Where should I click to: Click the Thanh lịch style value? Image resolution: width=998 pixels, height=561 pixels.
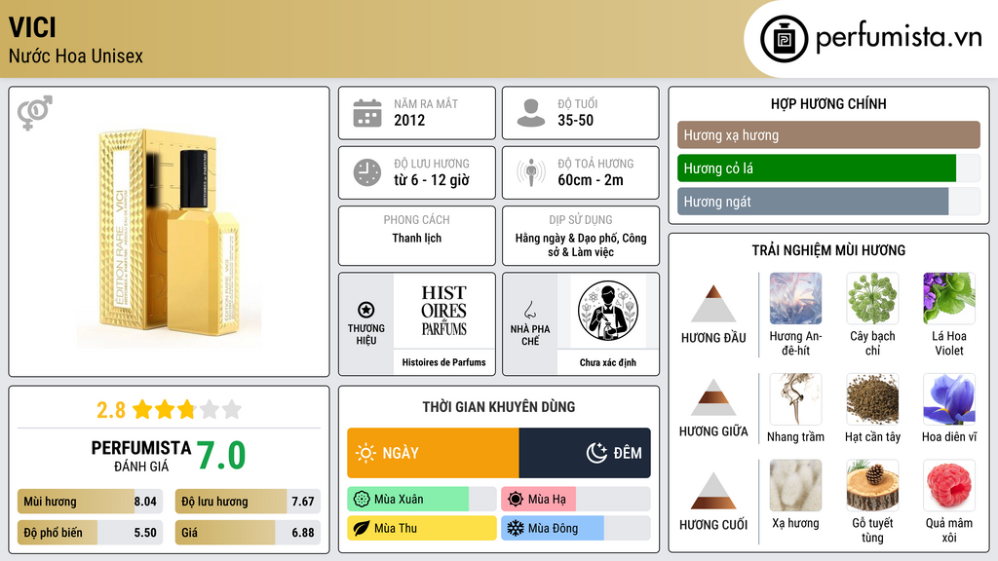(x=417, y=238)
